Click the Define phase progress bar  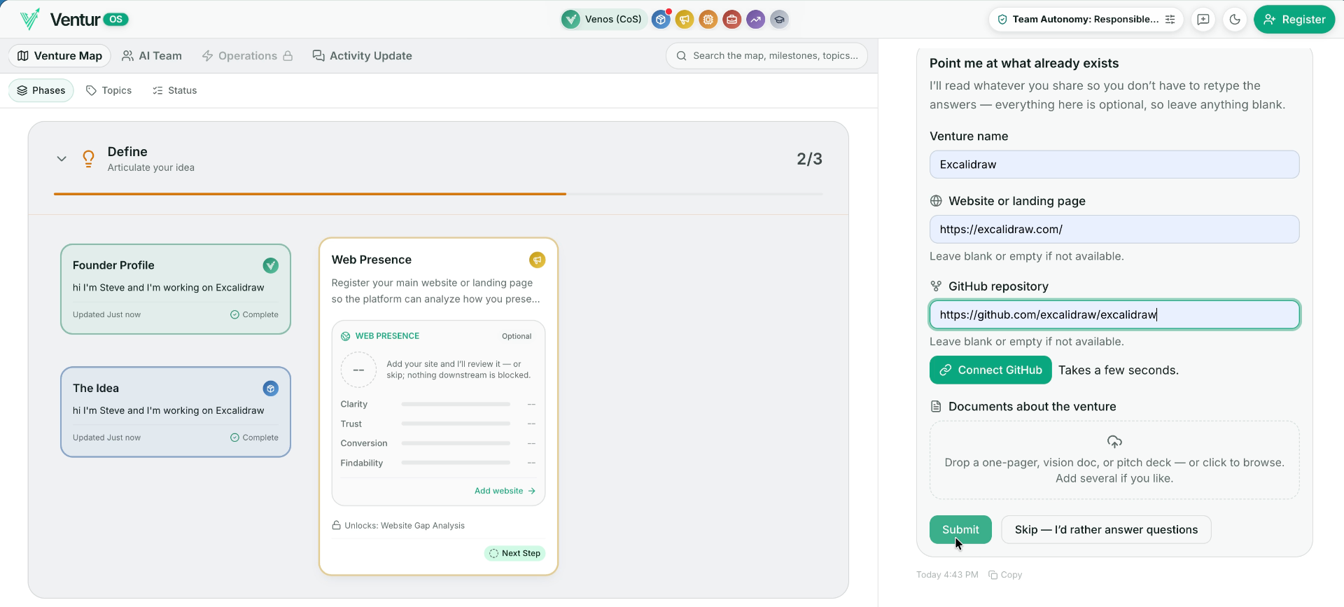[438, 194]
